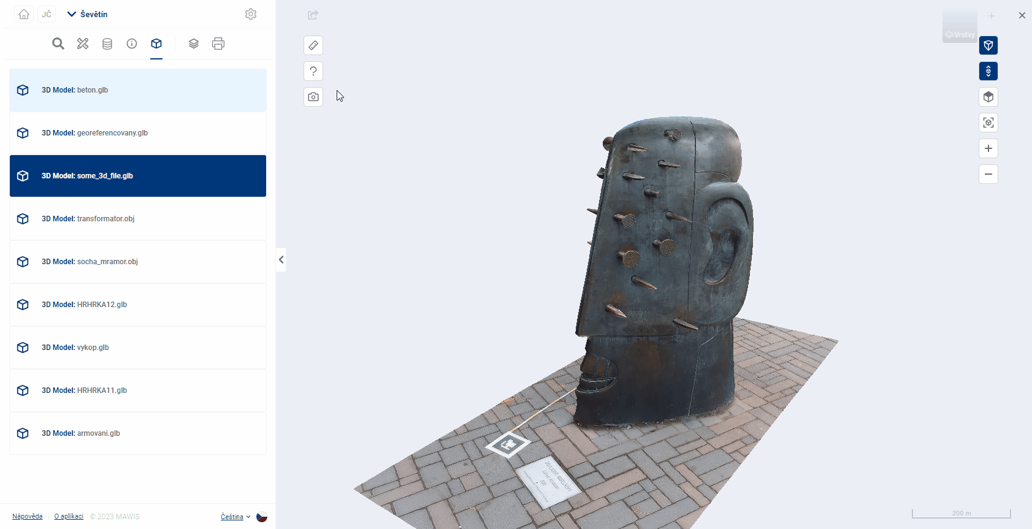Toggle the vertical model movement button

(988, 71)
